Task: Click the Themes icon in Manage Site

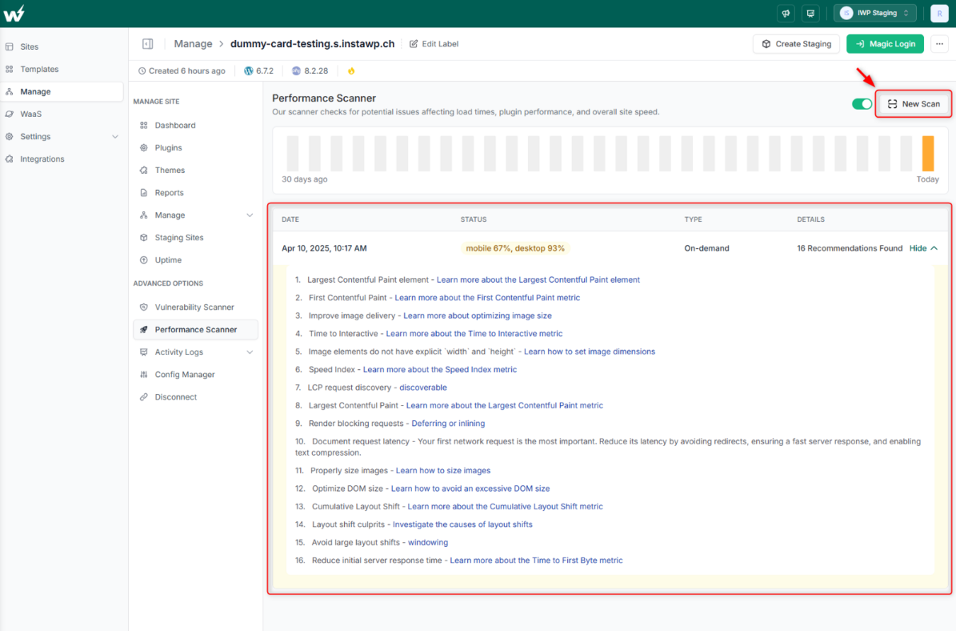Action: [144, 171]
